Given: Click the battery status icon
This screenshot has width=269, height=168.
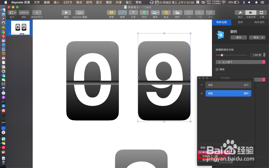Looking at the screenshot, I should [x=237, y=2].
